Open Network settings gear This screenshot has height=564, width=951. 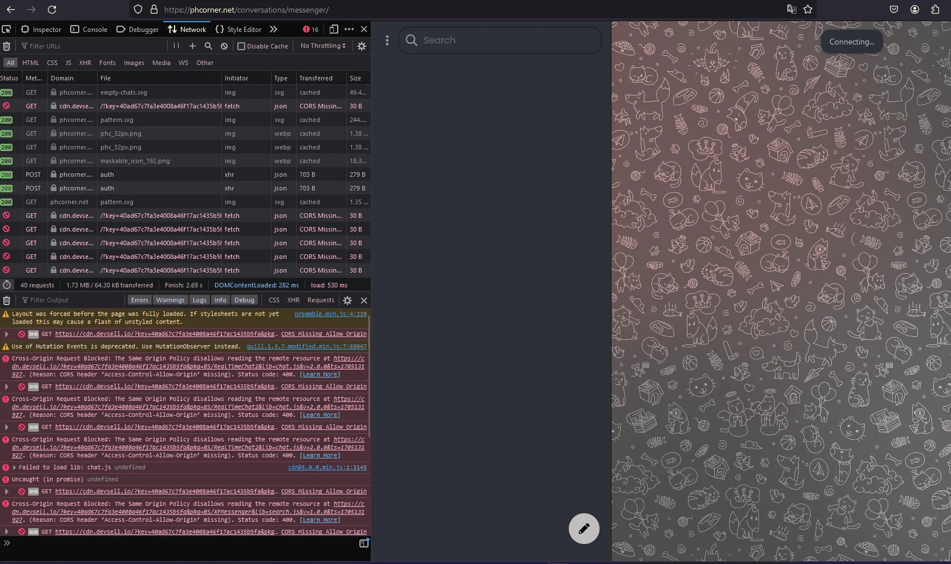point(362,46)
